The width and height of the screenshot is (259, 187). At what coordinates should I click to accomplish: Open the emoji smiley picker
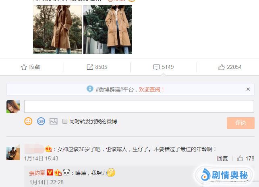[28, 121]
